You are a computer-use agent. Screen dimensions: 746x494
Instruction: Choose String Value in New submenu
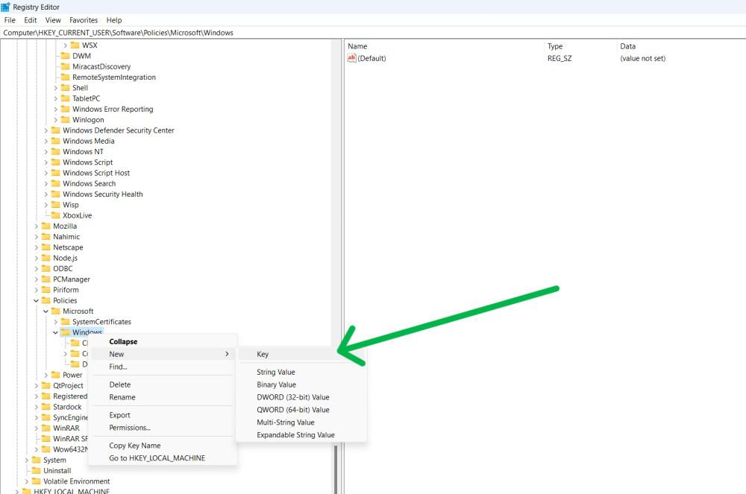(301, 372)
